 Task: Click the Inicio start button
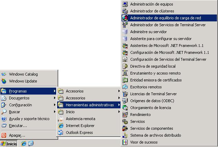click(x=9, y=144)
